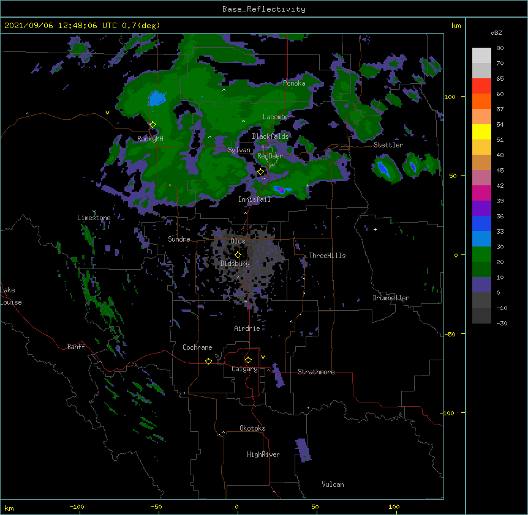Select the HighRiver town label
This screenshot has height=515, width=528.
point(263,454)
